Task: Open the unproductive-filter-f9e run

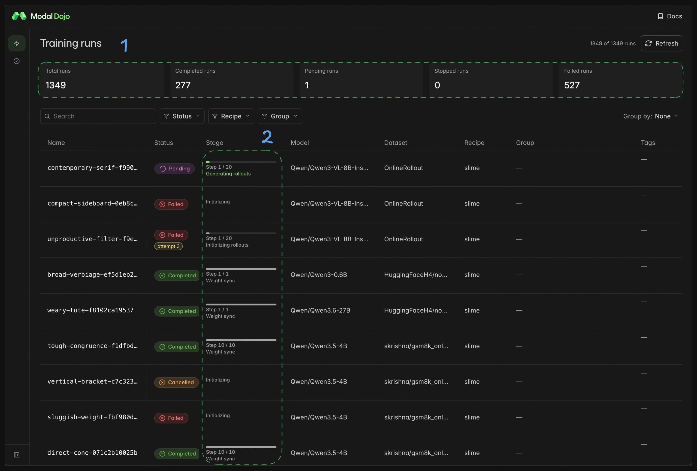Action: click(92, 239)
